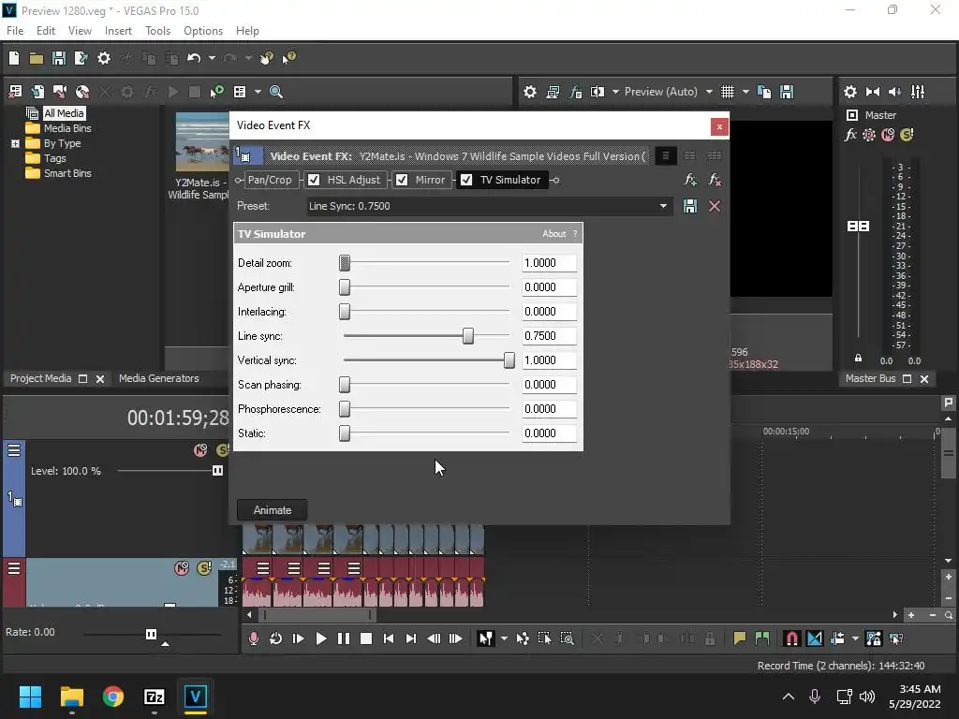This screenshot has width=959, height=719.
Task: Open the overlays grid dropdown arrow
Action: pyautogui.click(x=745, y=92)
